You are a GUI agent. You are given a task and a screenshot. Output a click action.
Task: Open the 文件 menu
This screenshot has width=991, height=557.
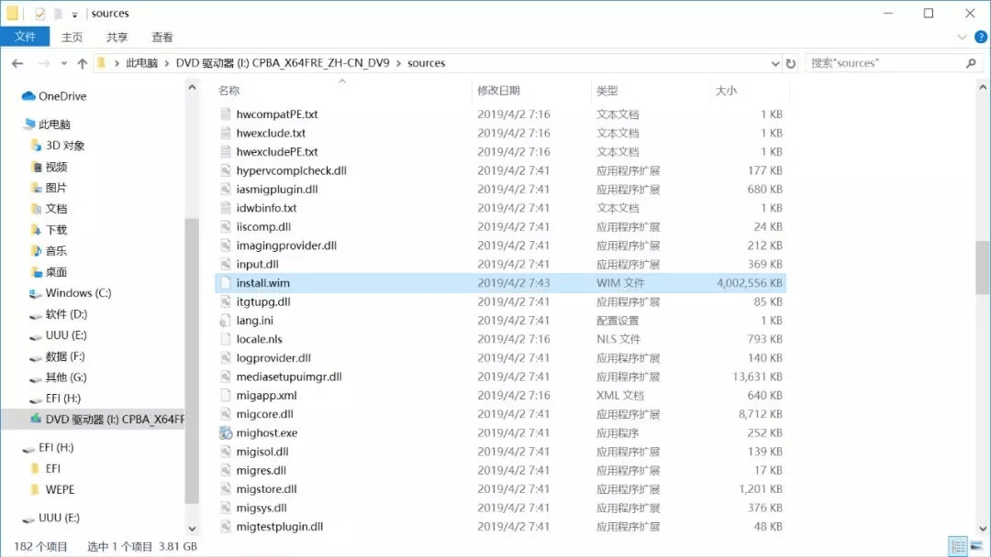pos(26,37)
